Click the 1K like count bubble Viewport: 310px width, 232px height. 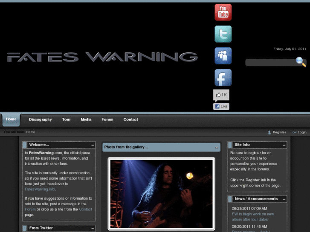point(221,95)
